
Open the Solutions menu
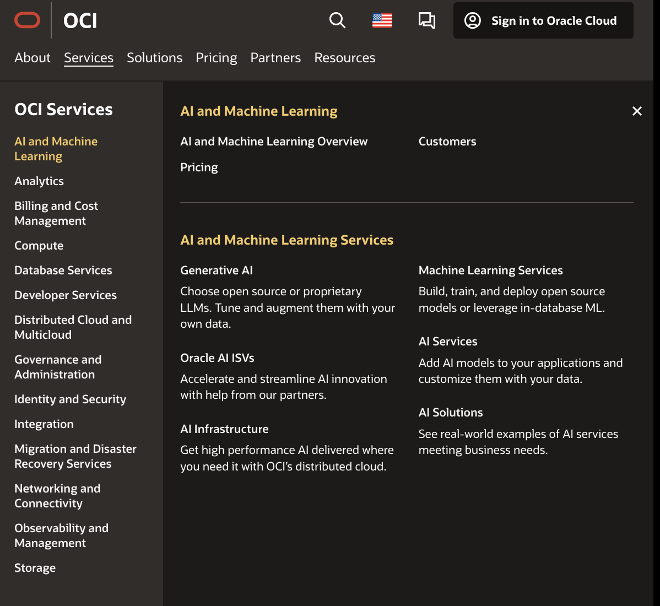(x=154, y=58)
